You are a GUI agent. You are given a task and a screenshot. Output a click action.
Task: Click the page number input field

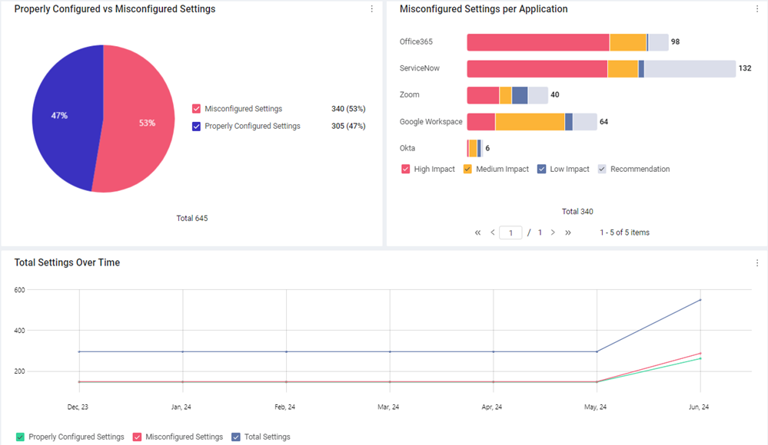510,232
